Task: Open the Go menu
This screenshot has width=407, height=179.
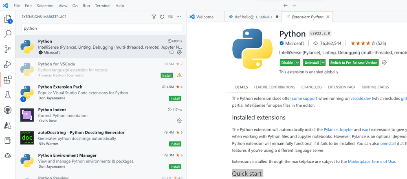Action: (x=75, y=6)
